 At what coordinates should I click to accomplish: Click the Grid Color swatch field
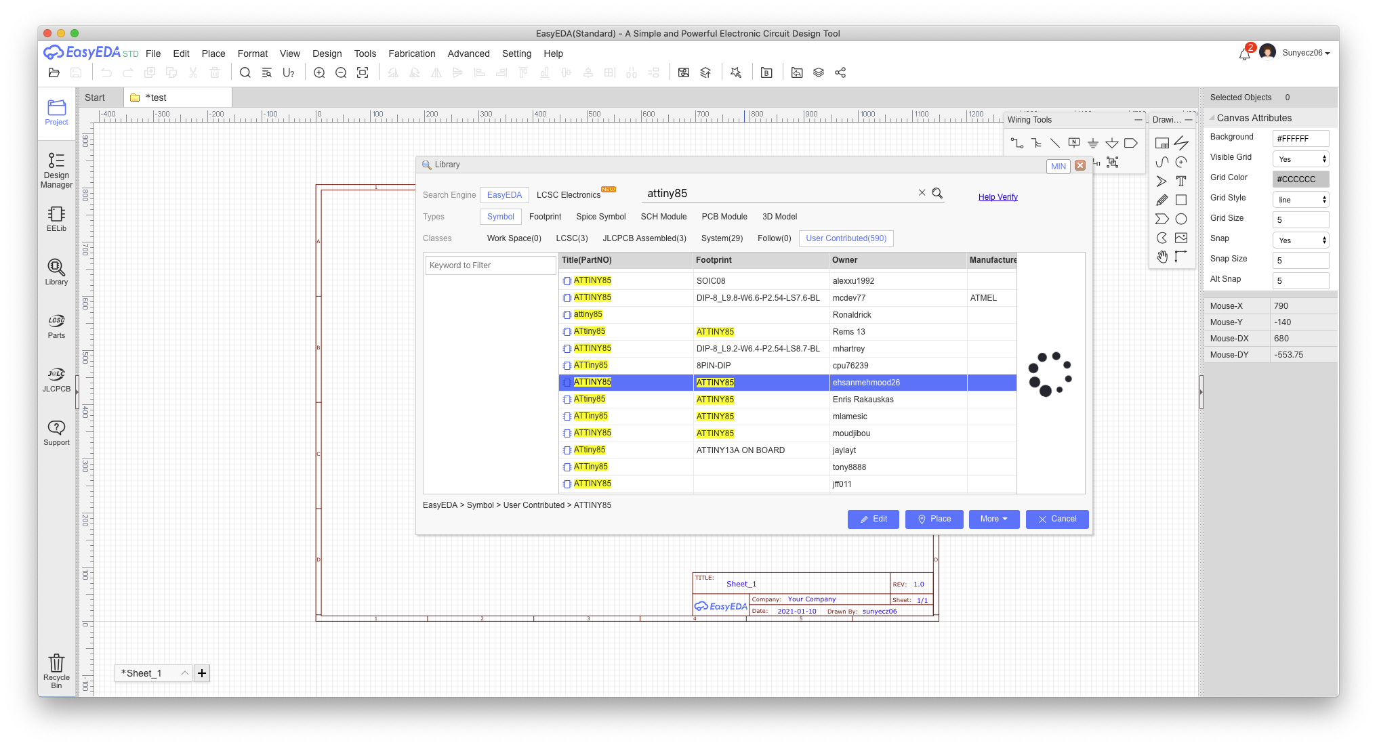coord(1300,179)
